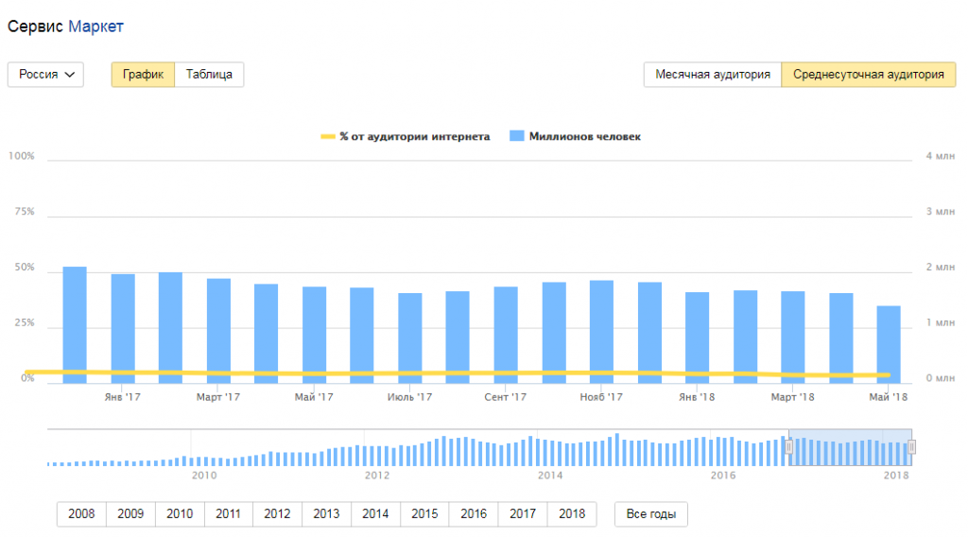The width and height of the screenshot is (968, 538).
Task: Switch to График view
Action: click(x=143, y=75)
